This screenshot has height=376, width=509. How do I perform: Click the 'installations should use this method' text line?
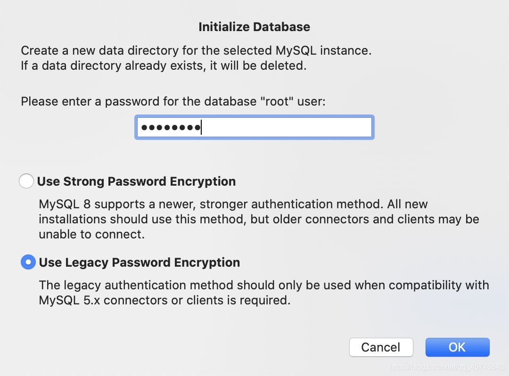(259, 219)
